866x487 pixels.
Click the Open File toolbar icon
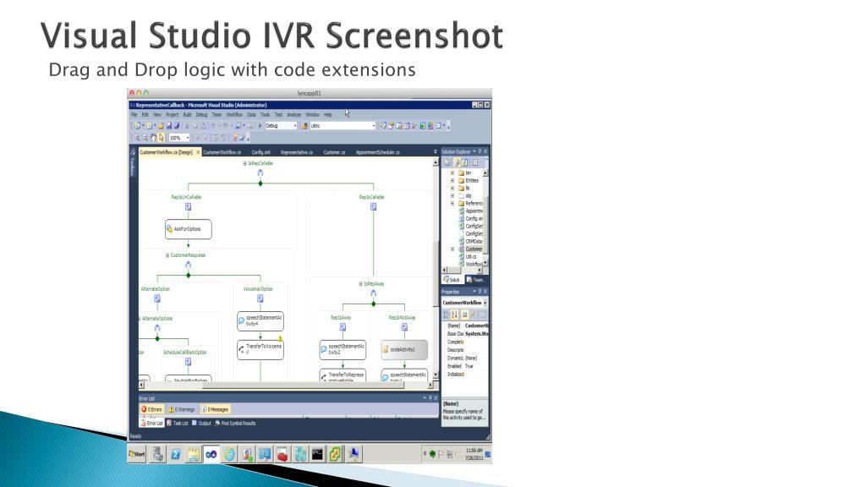click(162, 126)
